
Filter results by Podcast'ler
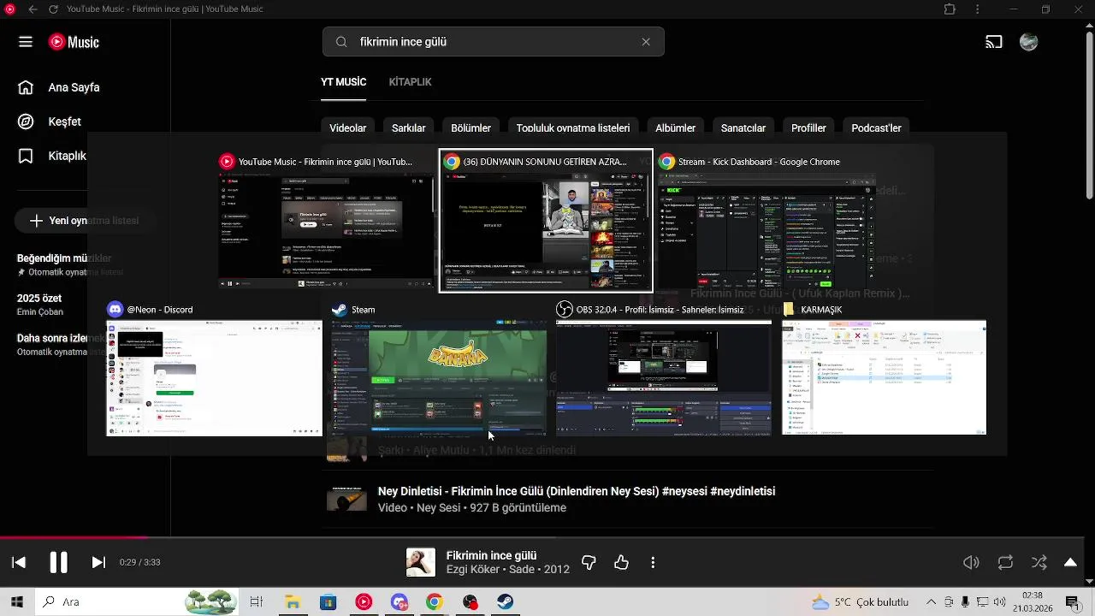(x=877, y=128)
